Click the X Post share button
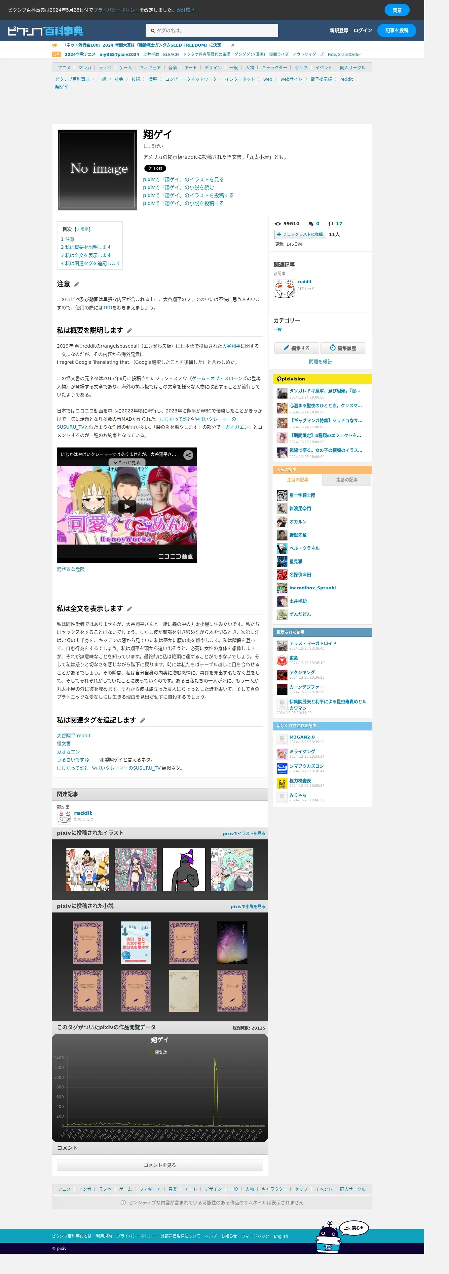Viewport: 449px width, 1274px height. 155,168
